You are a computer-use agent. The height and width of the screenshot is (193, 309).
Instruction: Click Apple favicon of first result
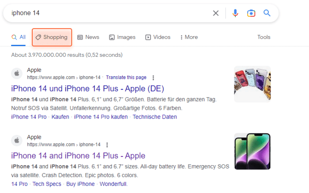[17, 73]
